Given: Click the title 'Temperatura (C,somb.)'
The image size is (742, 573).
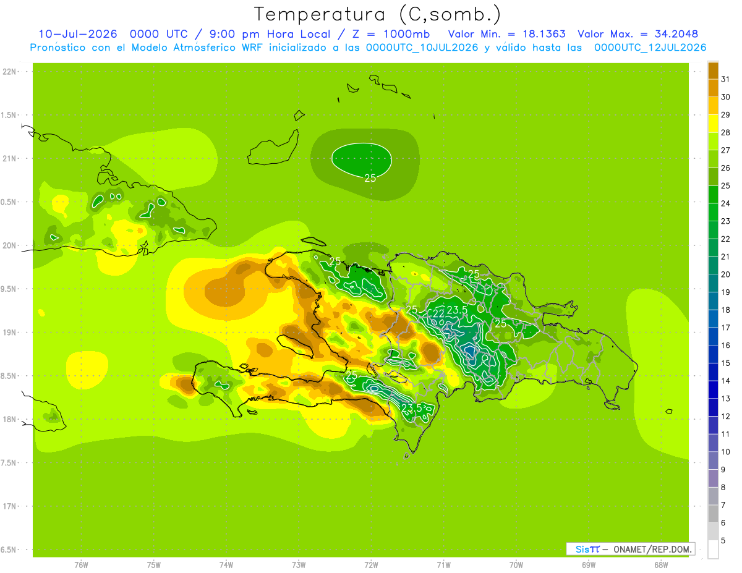Looking at the screenshot, I should point(378,15).
